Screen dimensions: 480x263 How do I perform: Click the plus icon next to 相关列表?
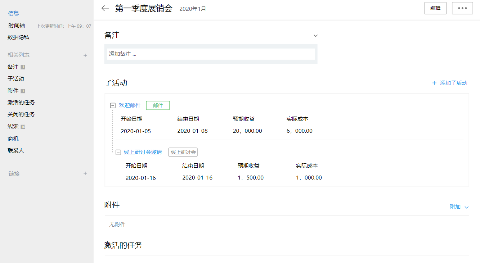pos(85,55)
